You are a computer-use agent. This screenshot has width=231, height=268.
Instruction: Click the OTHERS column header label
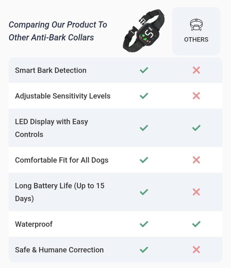coord(196,40)
